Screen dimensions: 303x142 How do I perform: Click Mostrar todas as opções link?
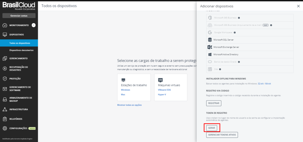coord(130,105)
